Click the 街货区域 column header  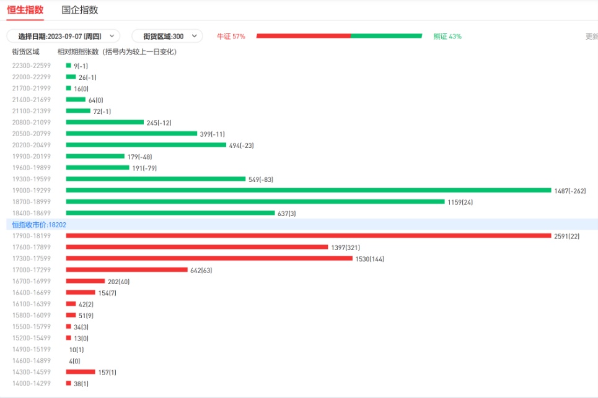point(25,52)
